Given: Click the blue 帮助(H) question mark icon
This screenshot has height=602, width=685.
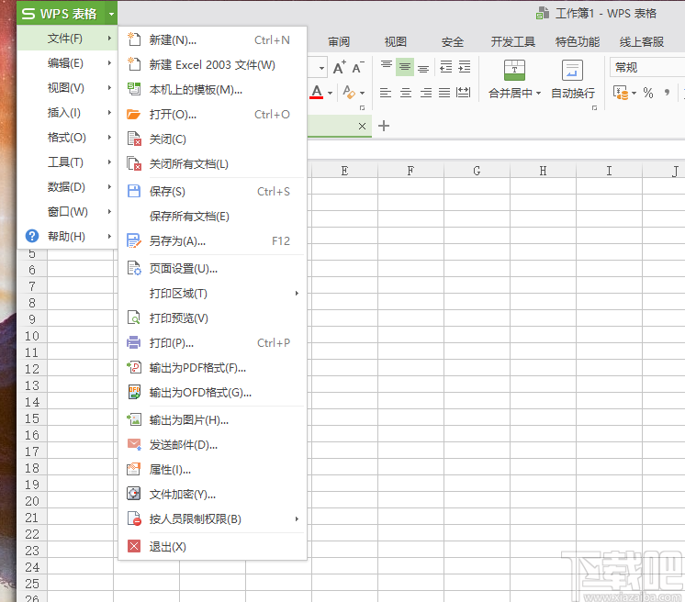Looking at the screenshot, I should click(x=32, y=236).
